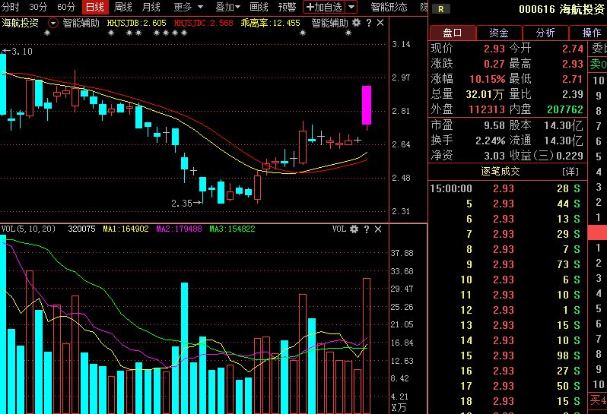Open the 资金 tab in right panel

click(x=499, y=33)
